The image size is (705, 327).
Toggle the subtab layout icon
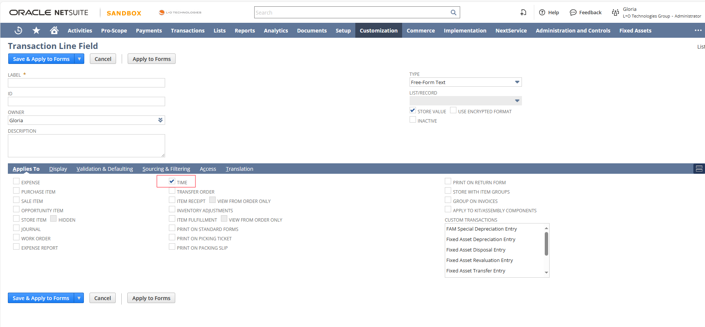tap(699, 169)
